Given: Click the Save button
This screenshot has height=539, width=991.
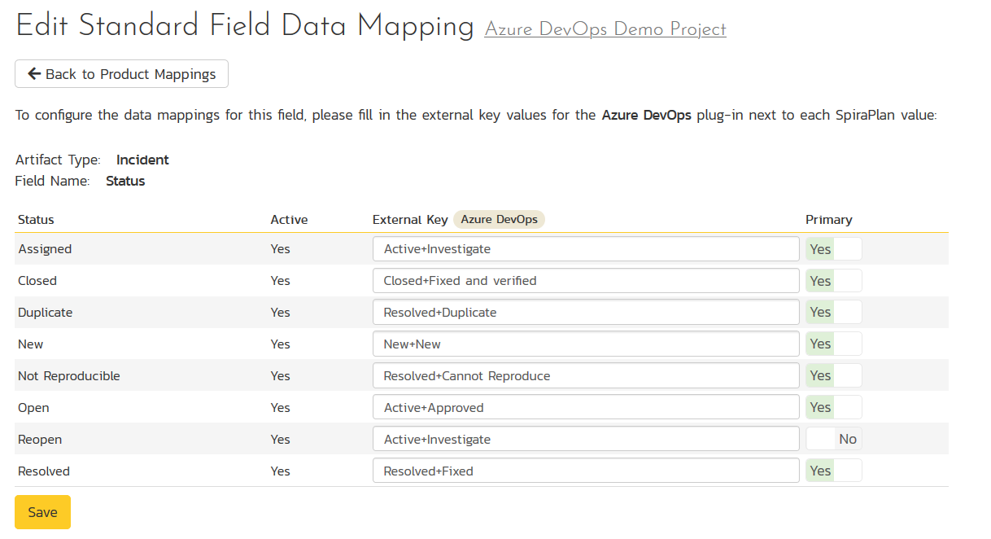Looking at the screenshot, I should click(x=42, y=512).
